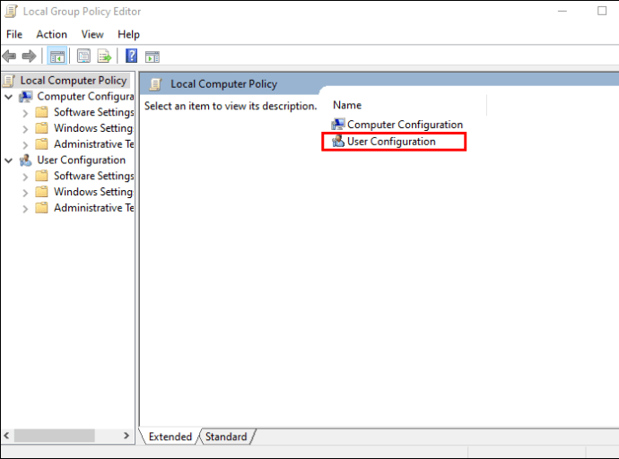Select Windows Settings label under User Configuration
Viewport: 619px width, 459px height.
[x=93, y=192]
